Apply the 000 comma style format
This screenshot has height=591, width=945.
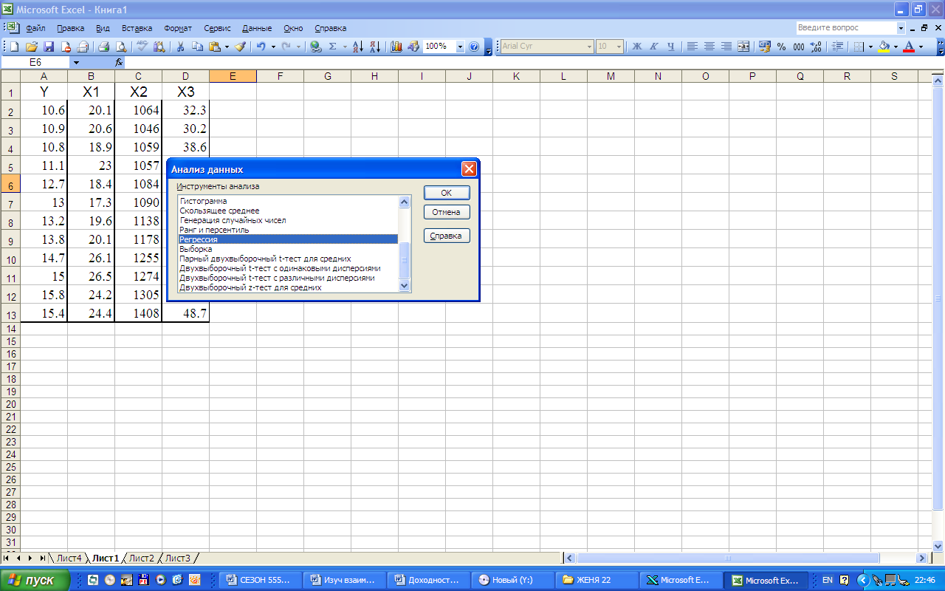tap(799, 47)
